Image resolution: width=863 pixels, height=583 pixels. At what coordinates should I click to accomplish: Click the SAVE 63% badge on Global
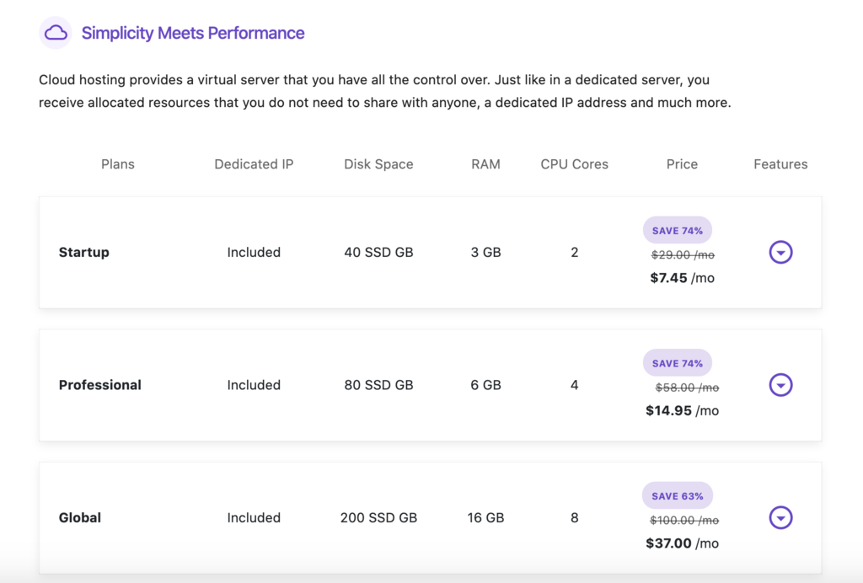[677, 495]
